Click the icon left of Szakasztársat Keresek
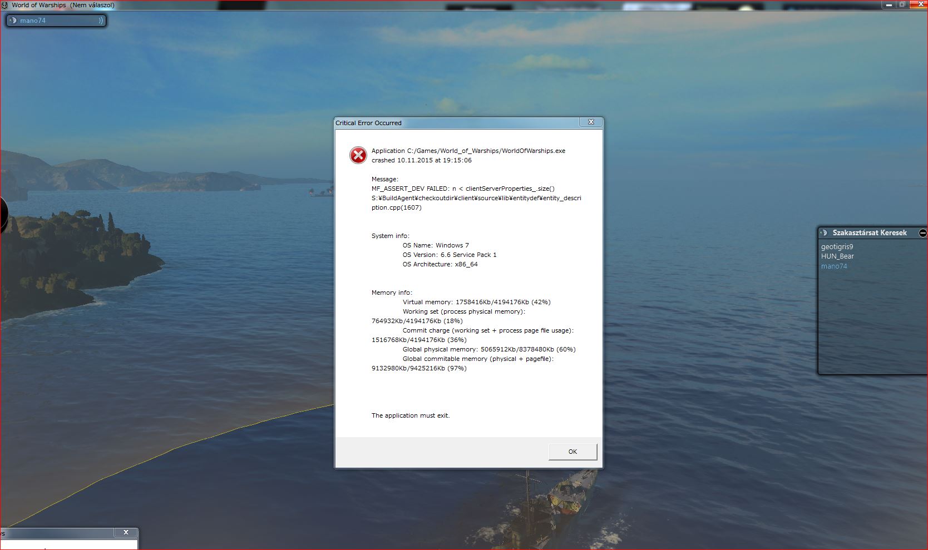This screenshot has width=928, height=550. click(824, 232)
